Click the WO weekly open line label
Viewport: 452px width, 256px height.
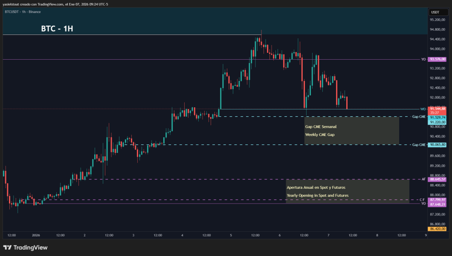click(423, 109)
